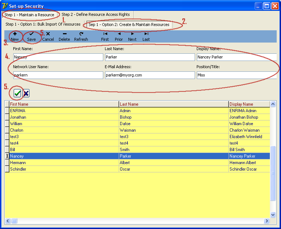Click the horizontal scrollbar right arrow

click(x=267, y=221)
